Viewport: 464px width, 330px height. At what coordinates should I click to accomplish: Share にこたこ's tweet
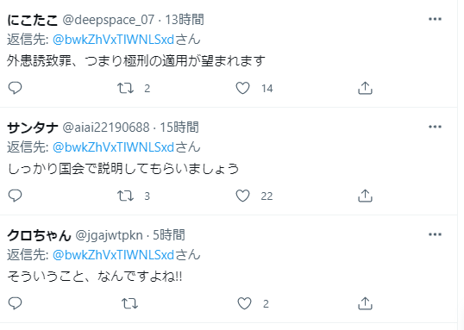pos(365,88)
